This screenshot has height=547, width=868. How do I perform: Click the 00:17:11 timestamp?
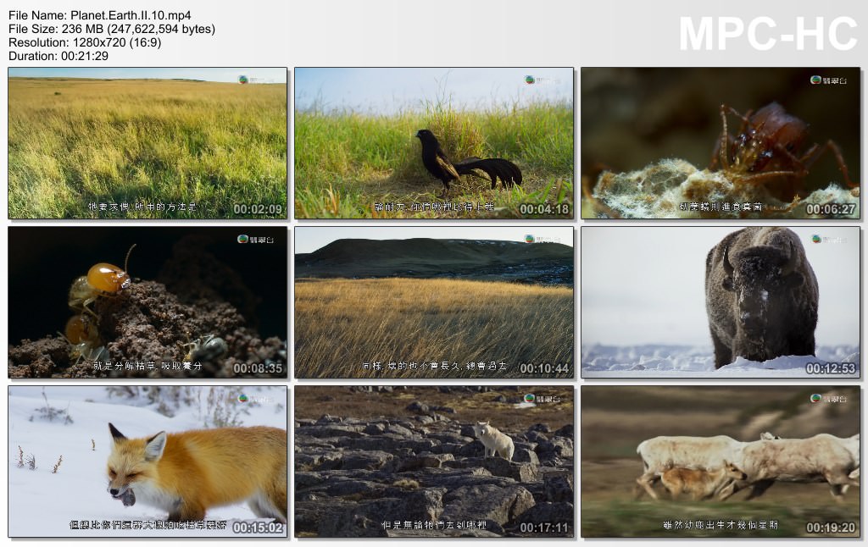click(544, 528)
